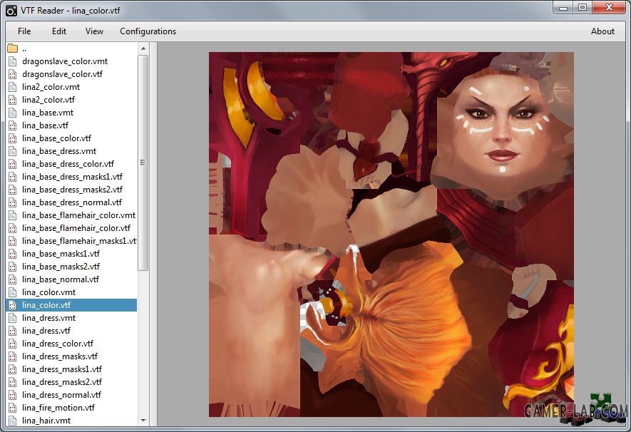Open the File menu
The width and height of the screenshot is (631, 432).
point(24,31)
